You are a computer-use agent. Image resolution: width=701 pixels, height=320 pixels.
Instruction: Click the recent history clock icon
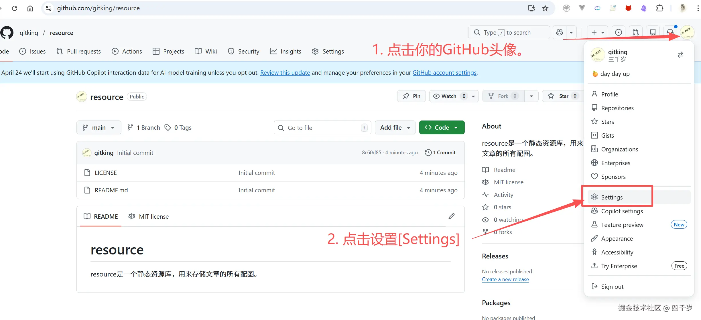tap(618, 32)
